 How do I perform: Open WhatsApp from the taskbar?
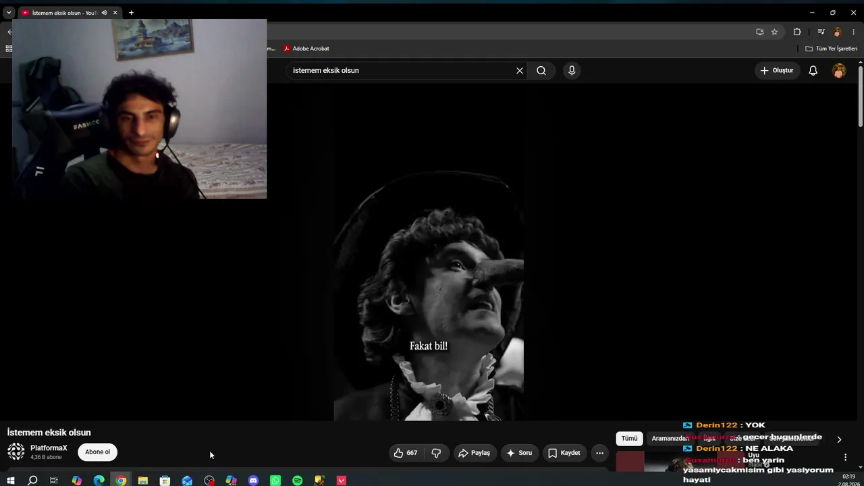pyautogui.click(x=275, y=481)
